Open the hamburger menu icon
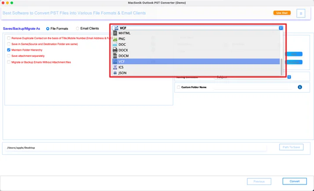Image resolution: width=314 pixels, height=191 pixels. pos(301,14)
